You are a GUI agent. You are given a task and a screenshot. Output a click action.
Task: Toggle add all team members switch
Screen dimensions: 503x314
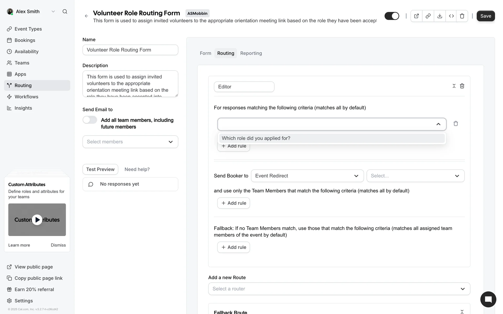click(90, 120)
